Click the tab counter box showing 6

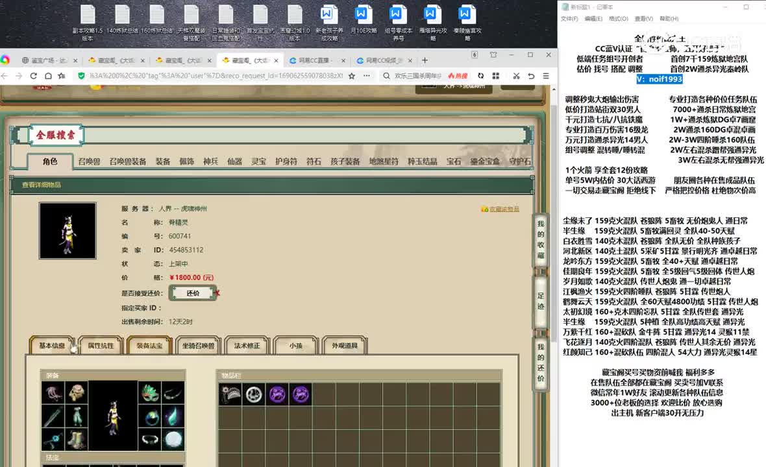[475, 54]
